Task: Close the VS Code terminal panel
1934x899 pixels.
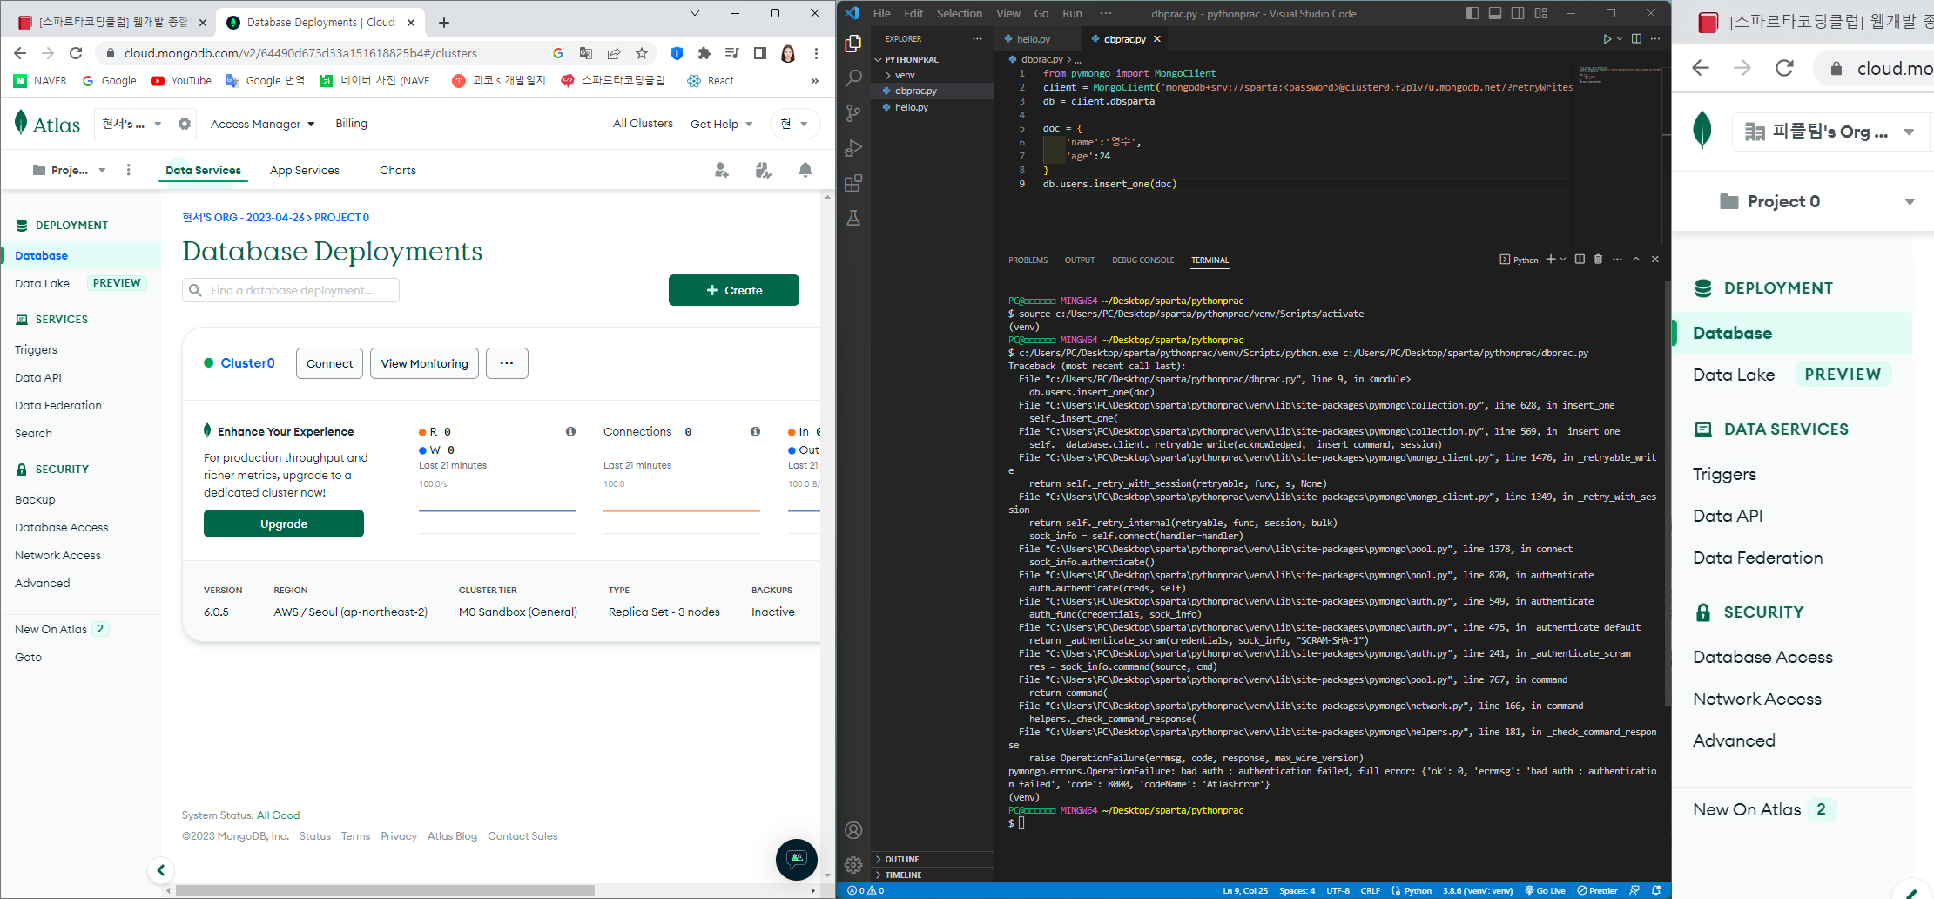Action: tap(1655, 260)
